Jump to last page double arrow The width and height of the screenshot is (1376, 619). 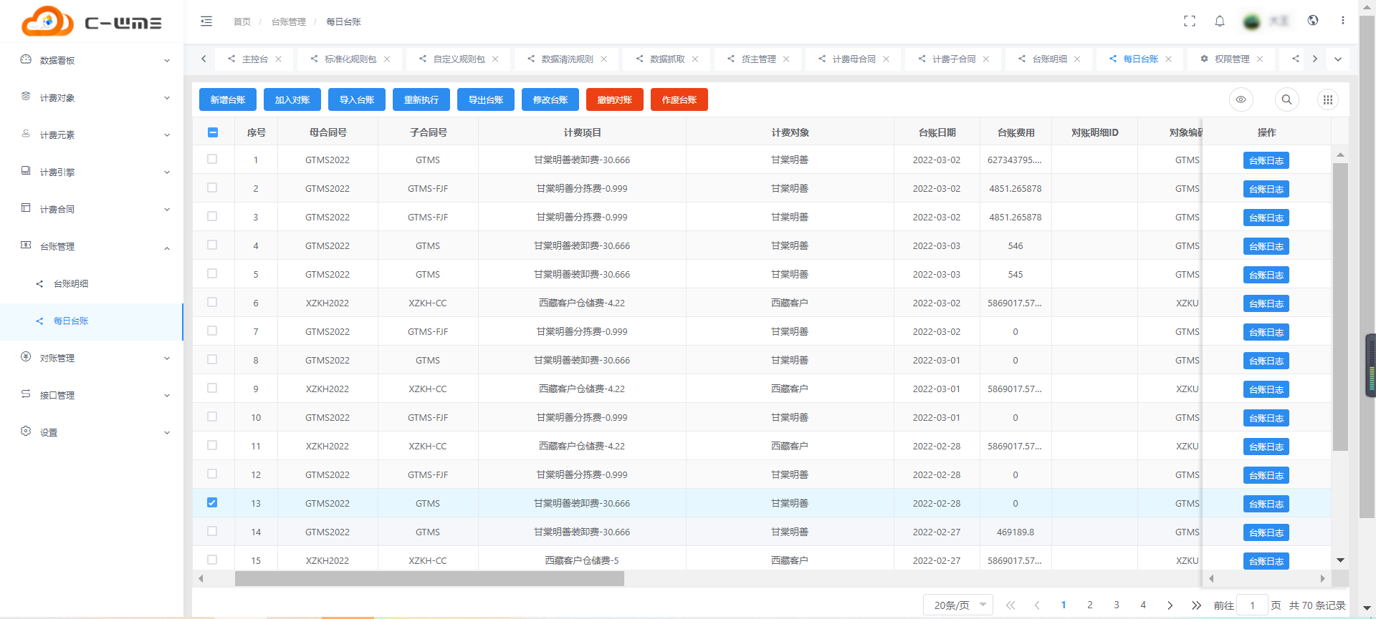pos(1197,605)
